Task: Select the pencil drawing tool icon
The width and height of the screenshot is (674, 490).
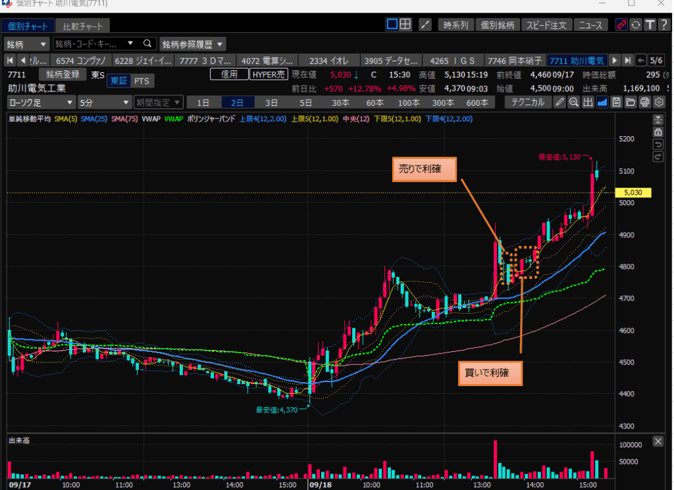Action: pos(559,102)
